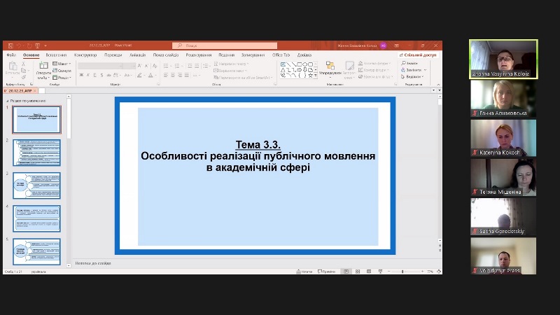Click Fit slide to window icon

[439, 272]
